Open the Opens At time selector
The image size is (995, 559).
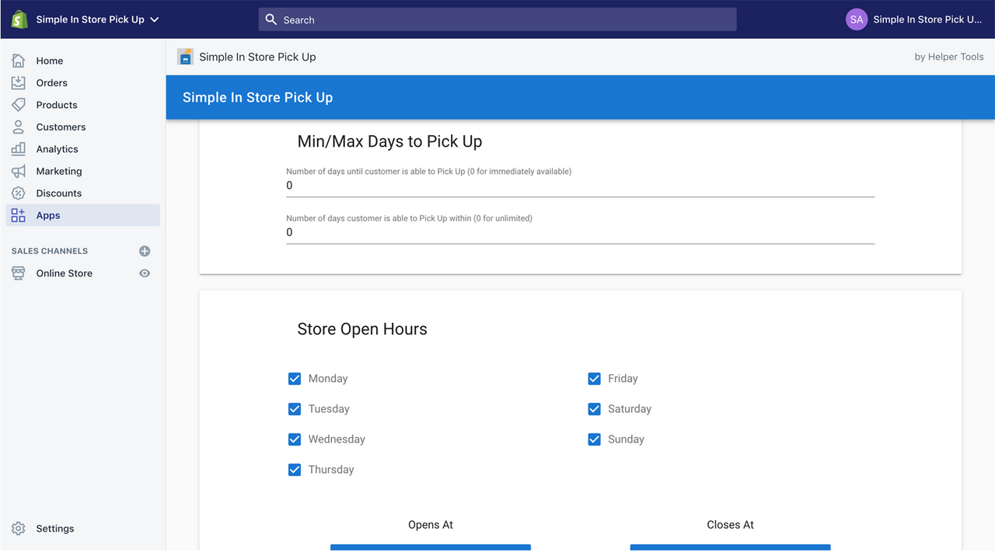[x=430, y=548]
